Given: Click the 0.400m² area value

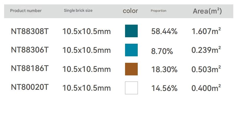Looking at the screenshot, I should coord(206,88).
